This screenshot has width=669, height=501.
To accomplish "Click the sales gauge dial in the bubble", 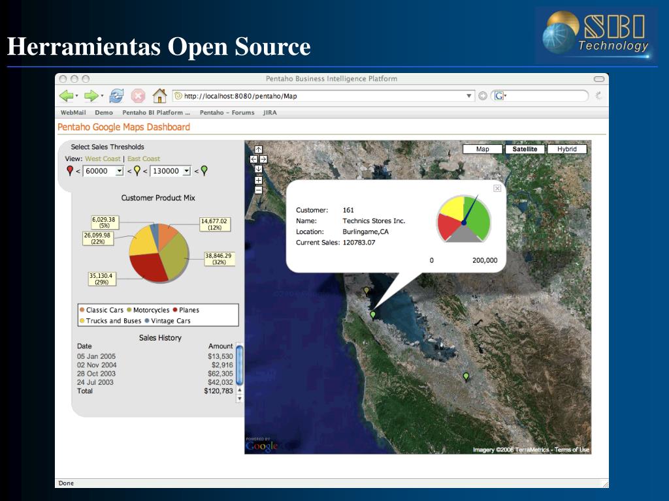I will (464, 219).
